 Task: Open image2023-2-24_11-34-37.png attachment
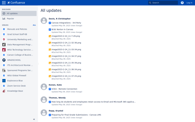tap(66, 56)
